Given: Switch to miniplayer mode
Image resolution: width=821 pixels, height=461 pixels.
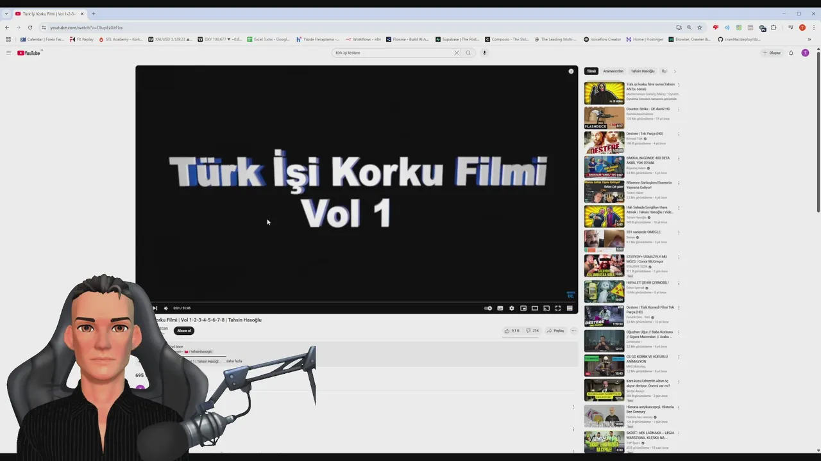Looking at the screenshot, I should [523, 308].
